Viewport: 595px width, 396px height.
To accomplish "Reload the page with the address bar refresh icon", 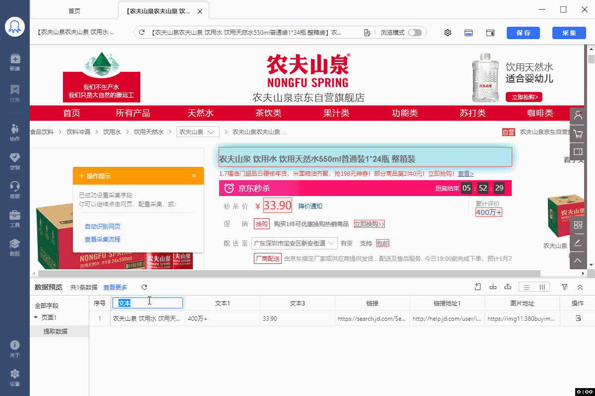I will [x=142, y=33].
